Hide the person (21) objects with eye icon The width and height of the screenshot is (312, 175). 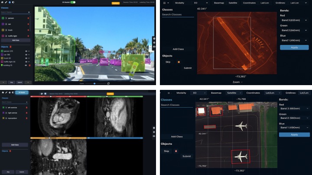click(x=25, y=51)
